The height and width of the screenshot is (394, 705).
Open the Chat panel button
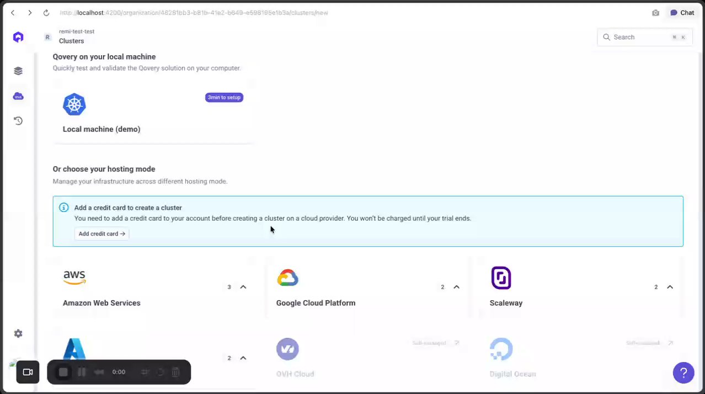(682, 13)
